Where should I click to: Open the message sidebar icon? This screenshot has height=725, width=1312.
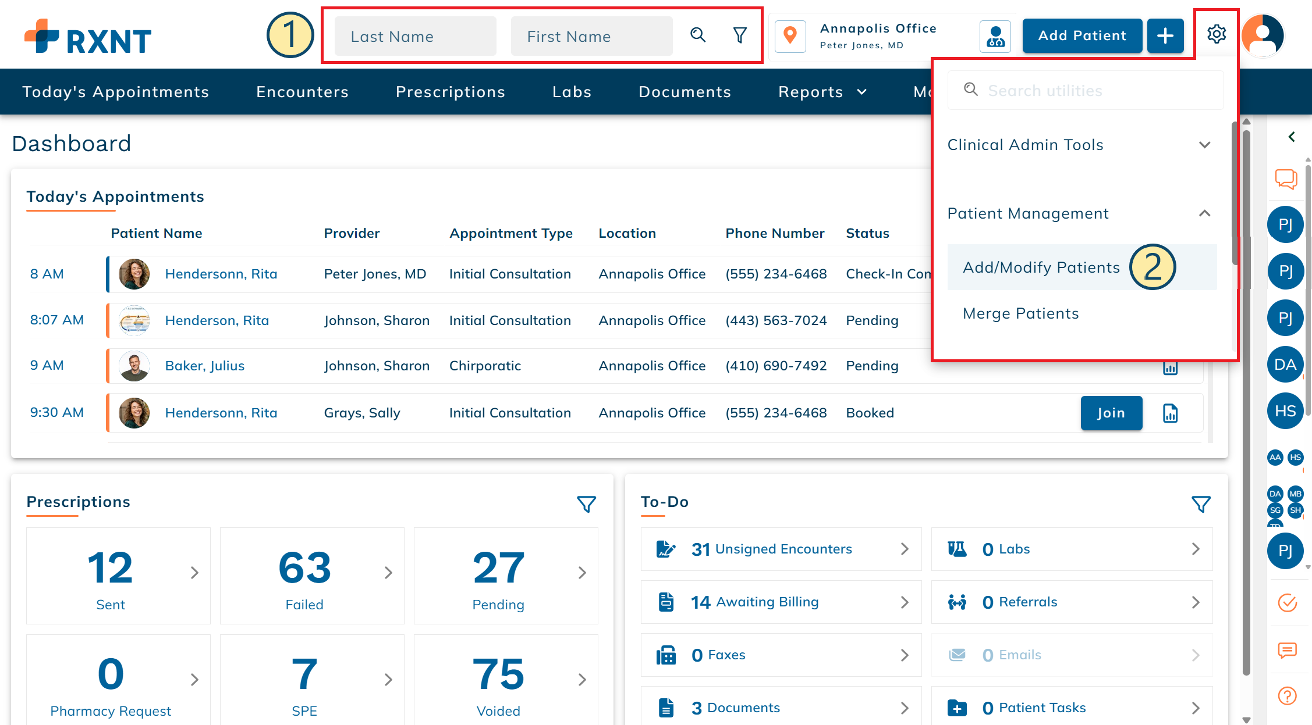(x=1287, y=650)
